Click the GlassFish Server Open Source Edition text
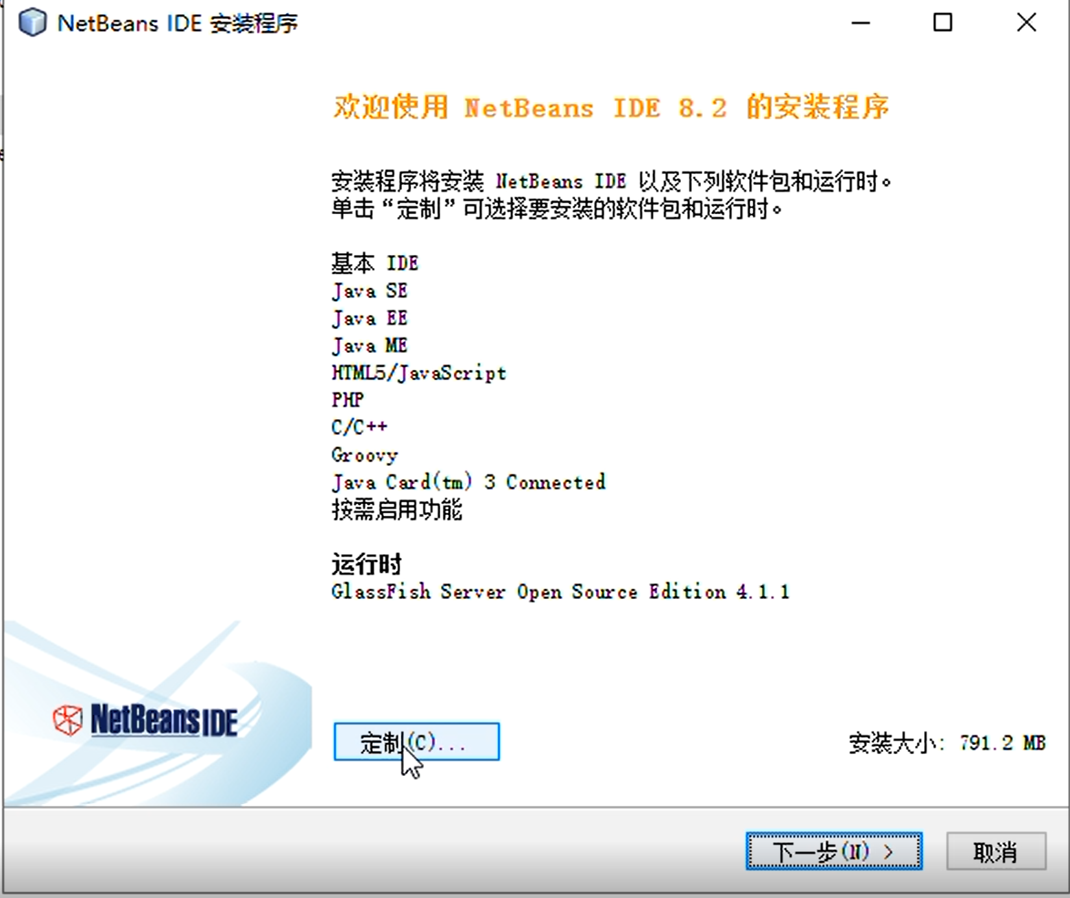The image size is (1070, 898). (x=560, y=591)
